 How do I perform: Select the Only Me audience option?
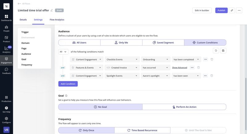click(x=121, y=43)
